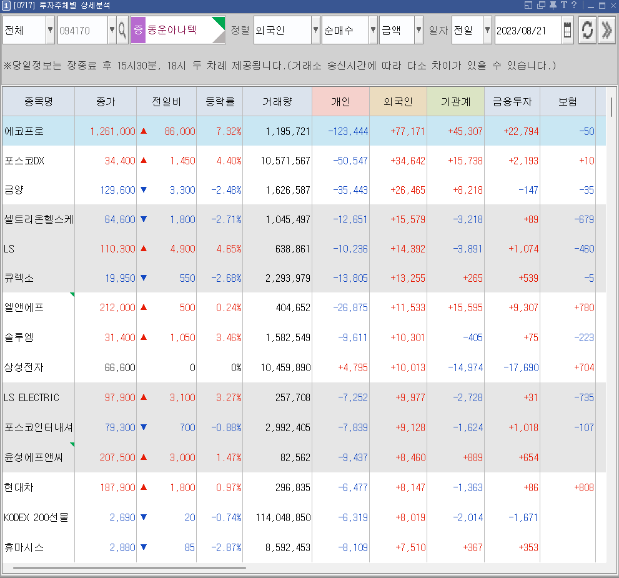Select the 셀트리온헬스케 row name
The width and height of the screenshot is (619, 578).
point(38,219)
